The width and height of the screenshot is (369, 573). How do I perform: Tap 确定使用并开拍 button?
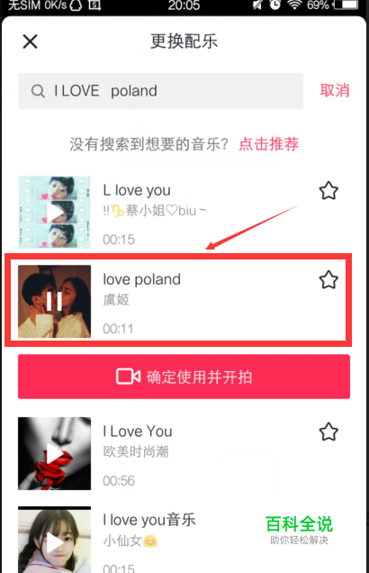pos(184,377)
